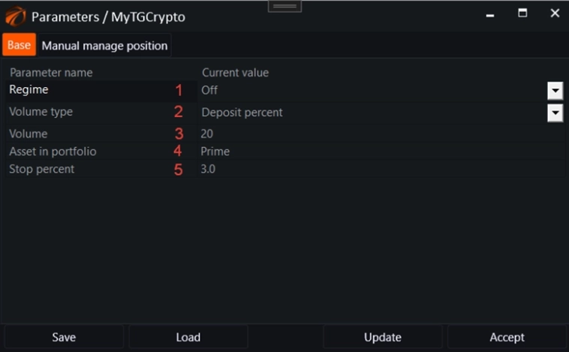569x352 pixels.
Task: Open the Manual manage position tab
Action: click(104, 46)
